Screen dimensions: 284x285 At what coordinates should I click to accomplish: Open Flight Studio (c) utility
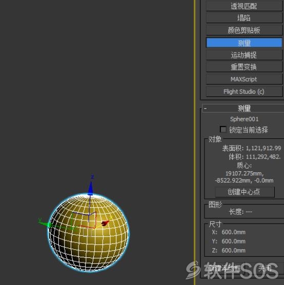point(244,91)
